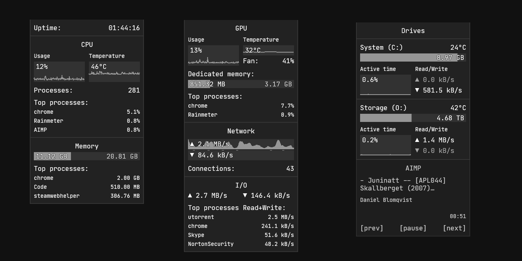Skip with the [next] button
Screen dimensions: 522x261
point(454,228)
